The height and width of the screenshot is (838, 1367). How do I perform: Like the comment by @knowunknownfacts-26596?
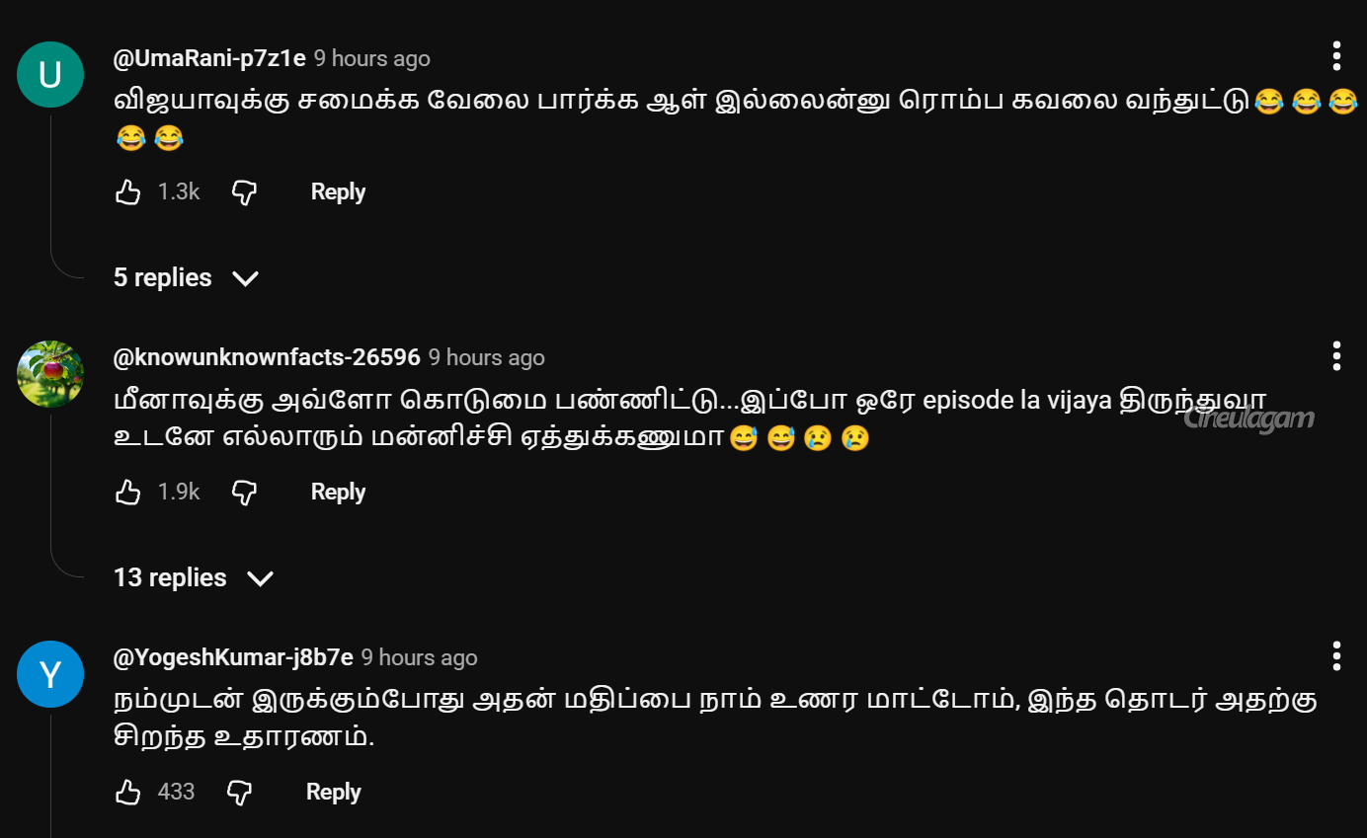point(128,493)
